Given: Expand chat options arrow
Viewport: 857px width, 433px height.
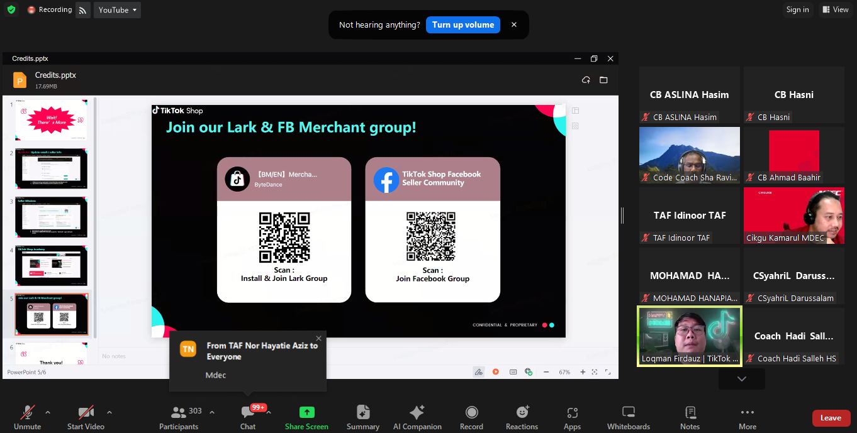Looking at the screenshot, I should coord(269,412).
